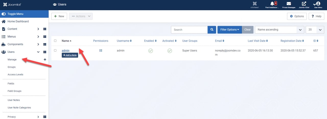
Task: Open the Name ascending sort dropdown
Action: coord(279,30)
